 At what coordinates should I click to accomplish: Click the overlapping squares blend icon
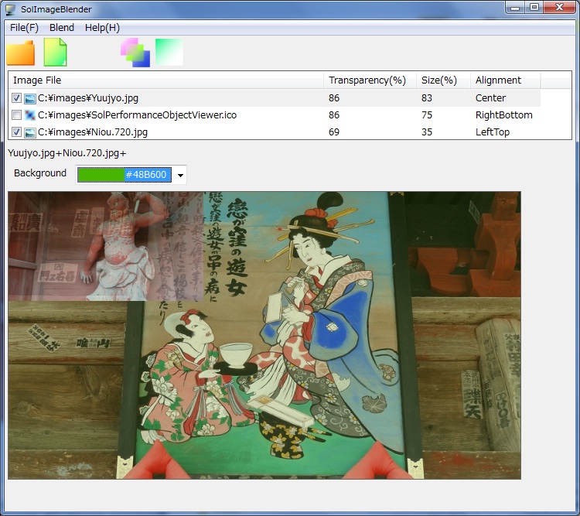135,53
